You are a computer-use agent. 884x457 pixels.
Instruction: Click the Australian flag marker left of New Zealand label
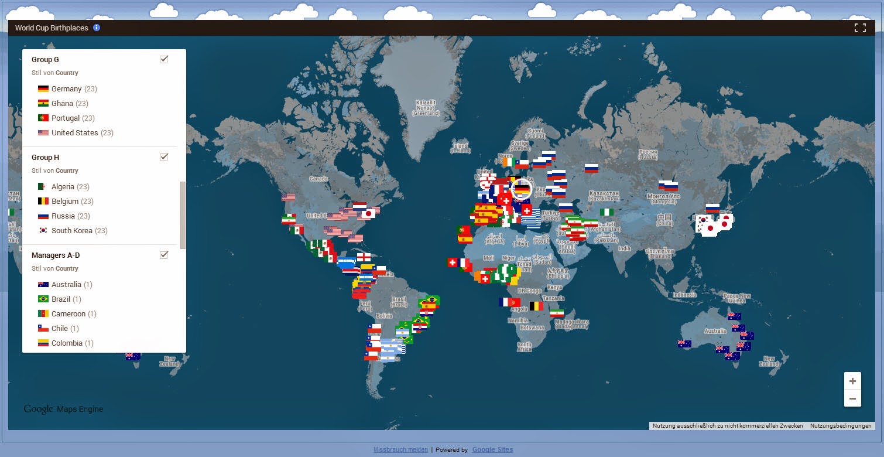point(133,355)
